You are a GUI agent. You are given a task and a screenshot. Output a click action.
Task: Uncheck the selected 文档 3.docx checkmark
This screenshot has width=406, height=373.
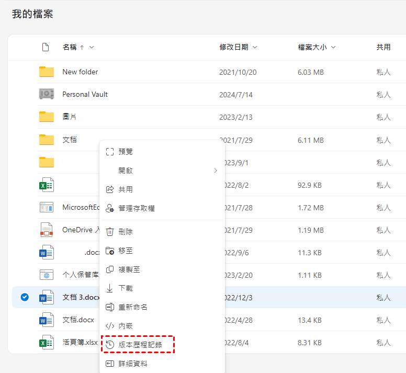tap(25, 297)
